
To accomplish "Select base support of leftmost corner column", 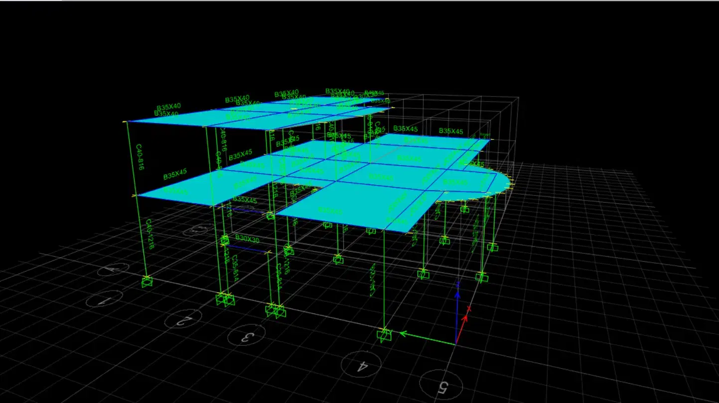I will (x=146, y=282).
